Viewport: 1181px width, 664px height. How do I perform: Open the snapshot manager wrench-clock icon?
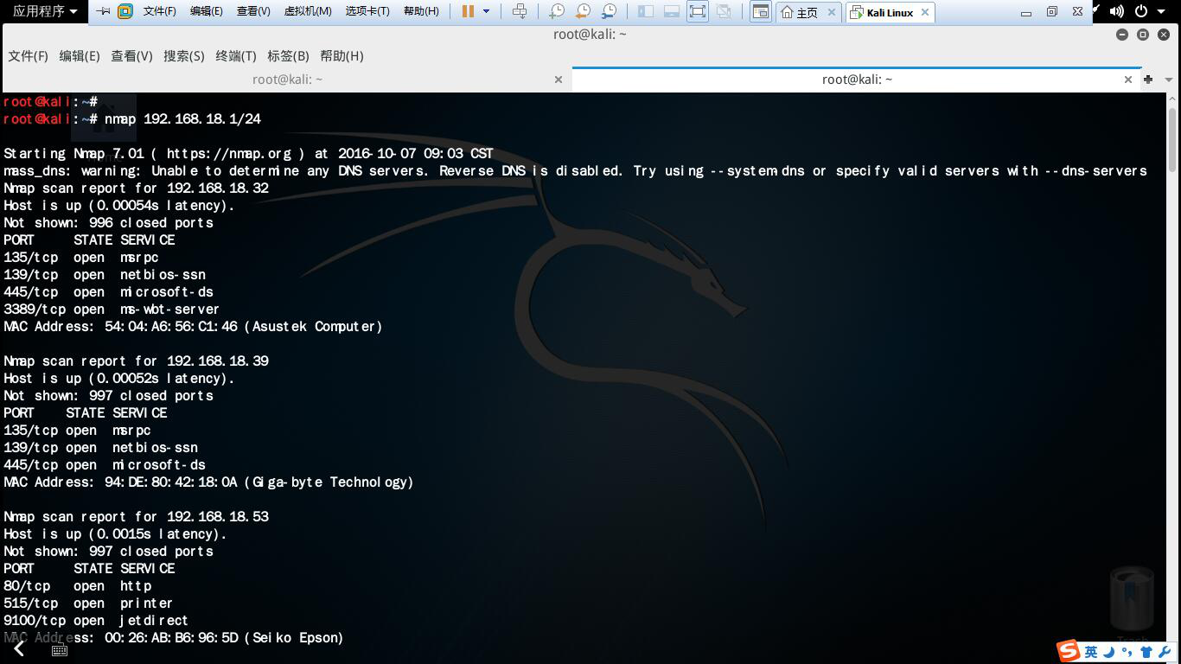[610, 11]
